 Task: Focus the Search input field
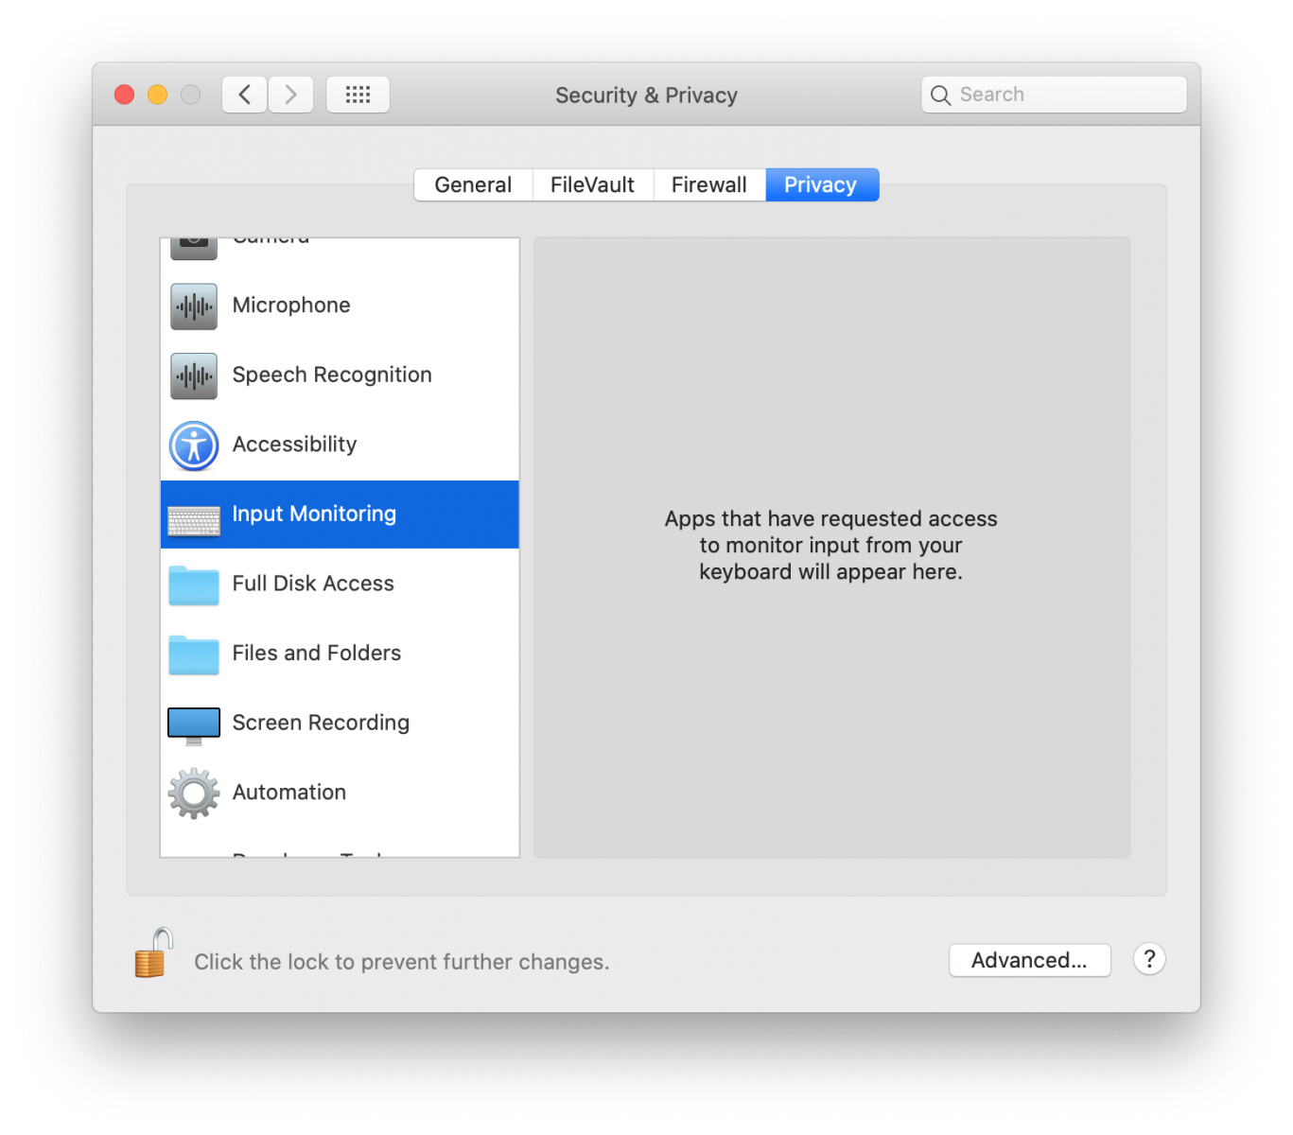(1054, 95)
